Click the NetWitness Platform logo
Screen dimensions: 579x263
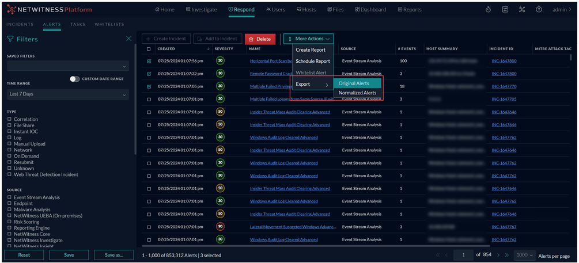tap(49, 10)
